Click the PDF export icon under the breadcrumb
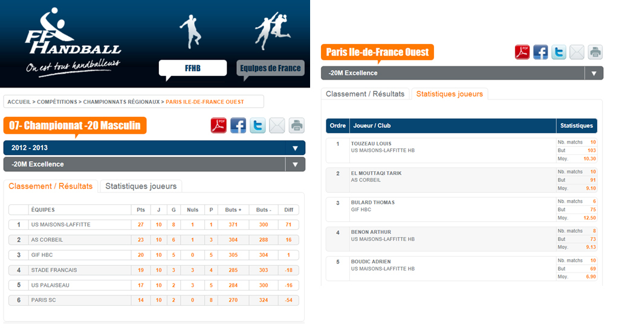The width and height of the screenshot is (619, 328). pos(218,125)
